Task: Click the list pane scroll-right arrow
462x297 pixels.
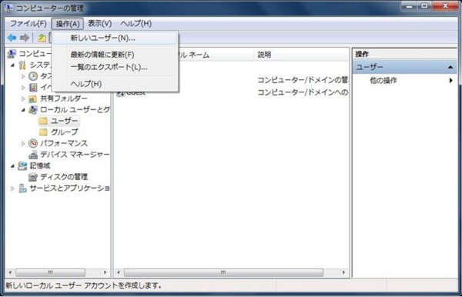Action: tap(343, 272)
